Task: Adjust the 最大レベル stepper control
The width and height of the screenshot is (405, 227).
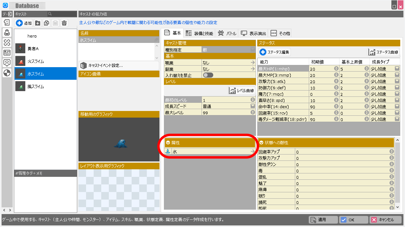Action: click(252, 113)
